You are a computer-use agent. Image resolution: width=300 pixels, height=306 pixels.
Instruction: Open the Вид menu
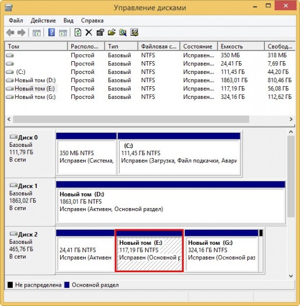68,20
